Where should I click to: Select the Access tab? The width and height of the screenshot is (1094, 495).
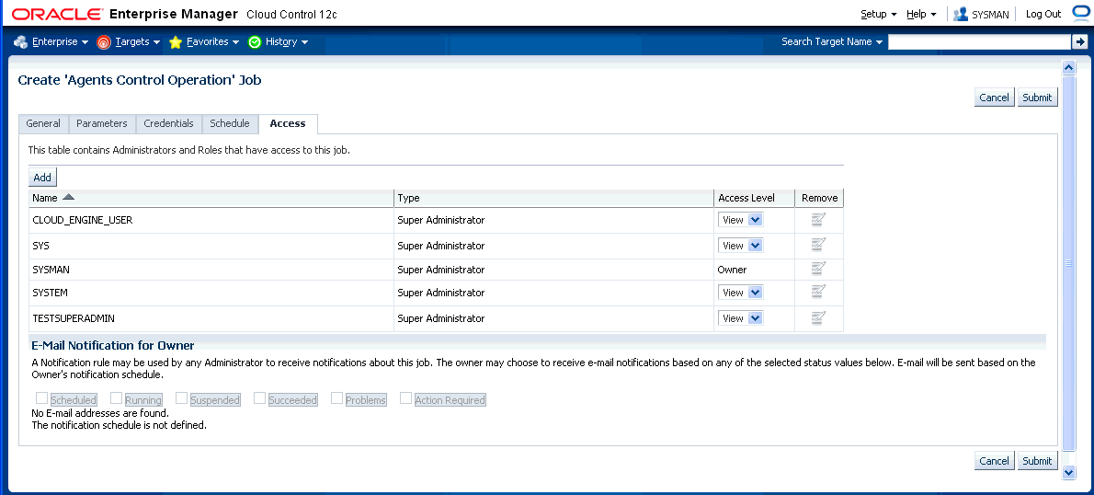[x=288, y=123]
